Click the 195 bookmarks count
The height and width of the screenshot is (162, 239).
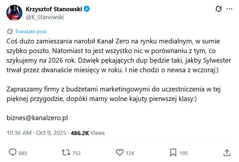click(184, 153)
